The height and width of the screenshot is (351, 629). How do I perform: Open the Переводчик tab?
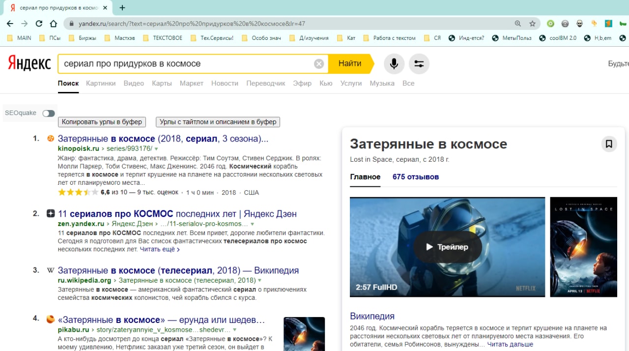tap(265, 83)
